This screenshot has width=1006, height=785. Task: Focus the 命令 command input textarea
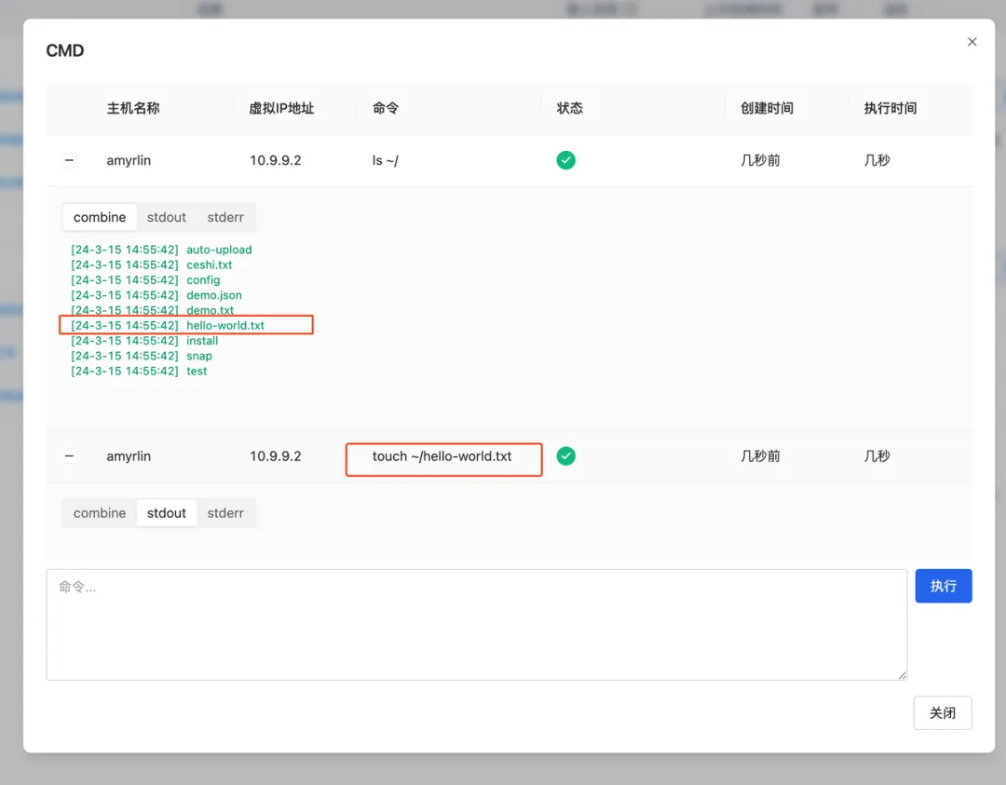pos(477,625)
